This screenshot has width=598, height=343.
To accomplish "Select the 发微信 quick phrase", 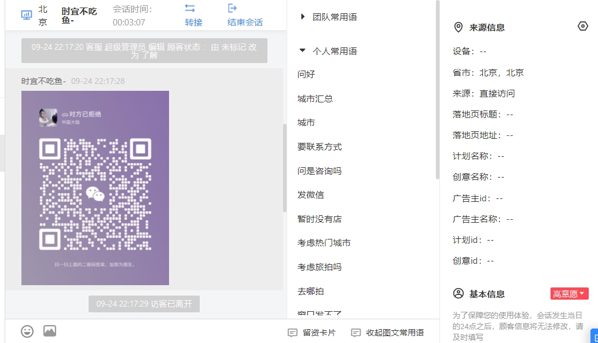I will 311,195.
